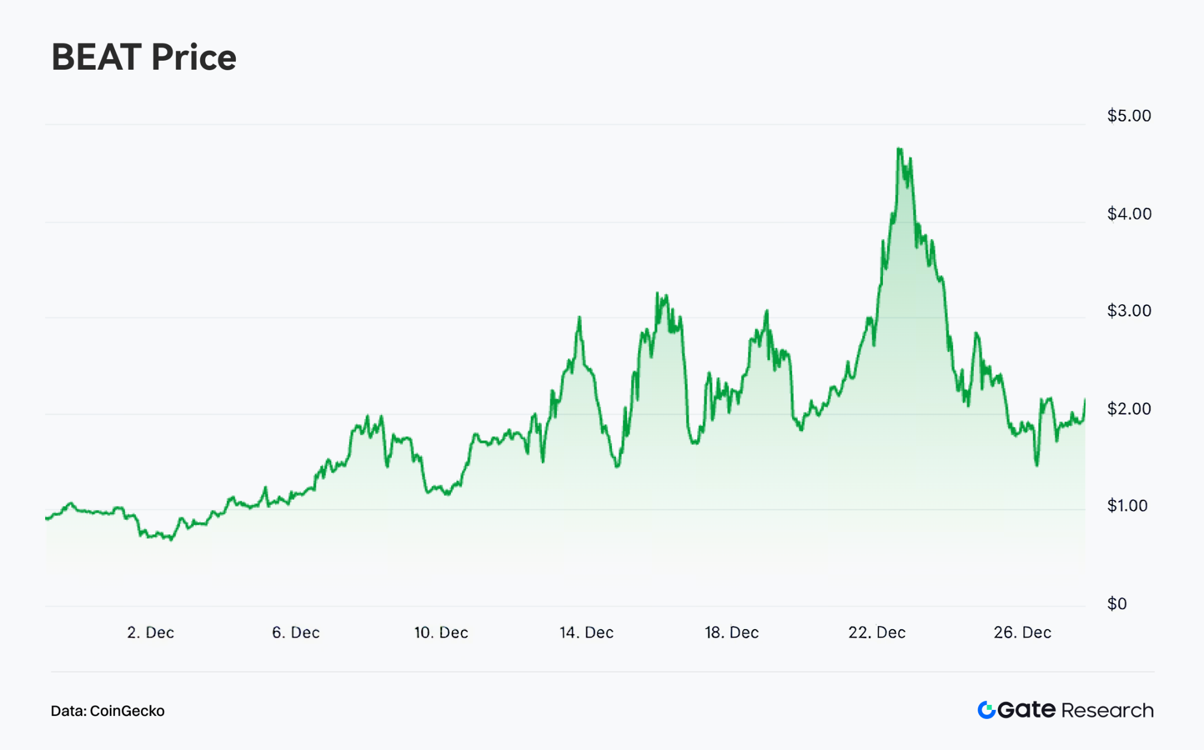Select the 10. Dec date marker
Screen dimensions: 1204x750
click(441, 632)
